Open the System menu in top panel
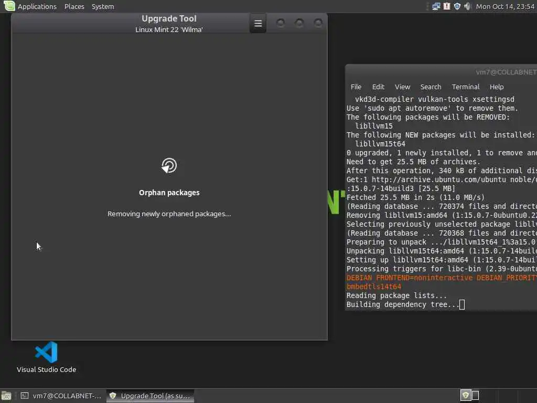Screen dimensions: 537x403 pyautogui.click(x=103, y=6)
